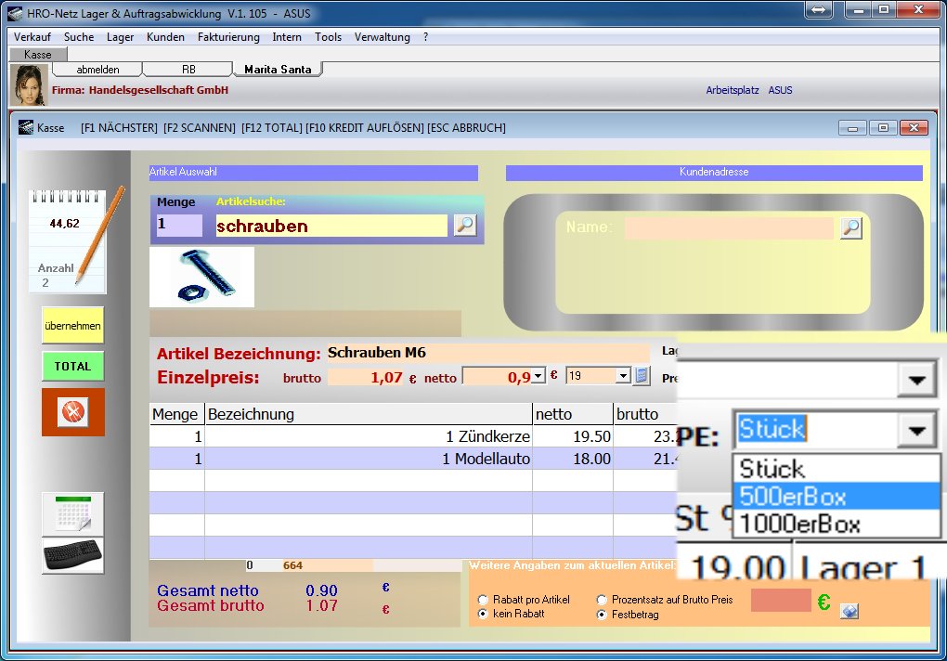Click the 19.50 netto cell
Screen dimensions: 947x661
pyautogui.click(x=573, y=436)
